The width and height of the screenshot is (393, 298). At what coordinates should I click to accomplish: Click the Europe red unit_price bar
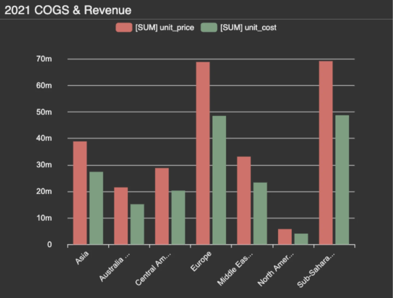tap(203, 153)
